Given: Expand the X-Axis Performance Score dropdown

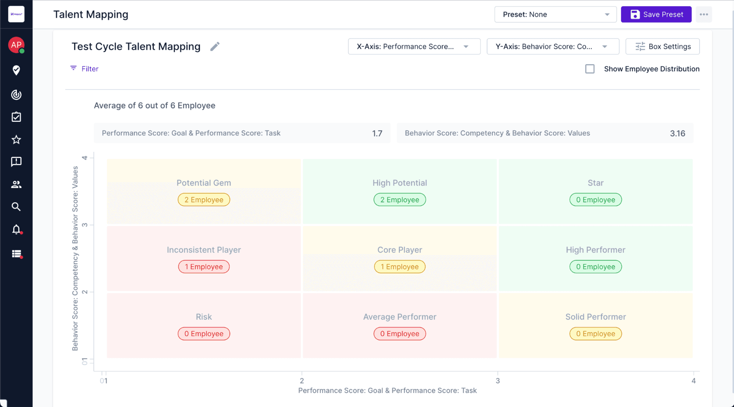Looking at the screenshot, I should 414,46.
